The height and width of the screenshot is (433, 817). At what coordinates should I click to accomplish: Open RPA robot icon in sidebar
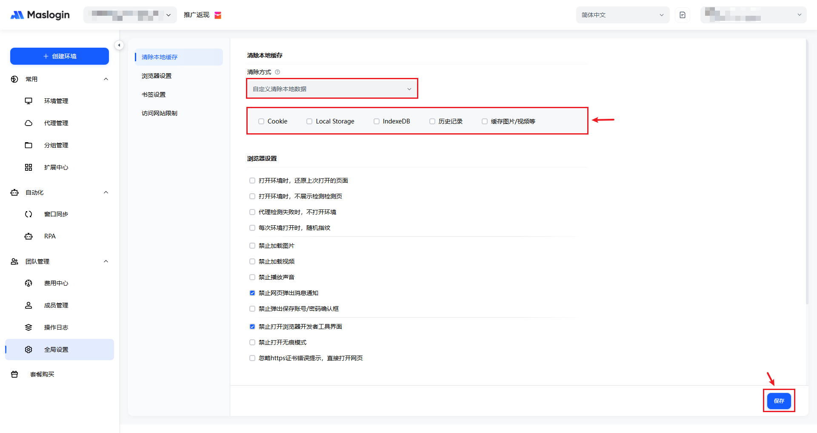click(29, 236)
